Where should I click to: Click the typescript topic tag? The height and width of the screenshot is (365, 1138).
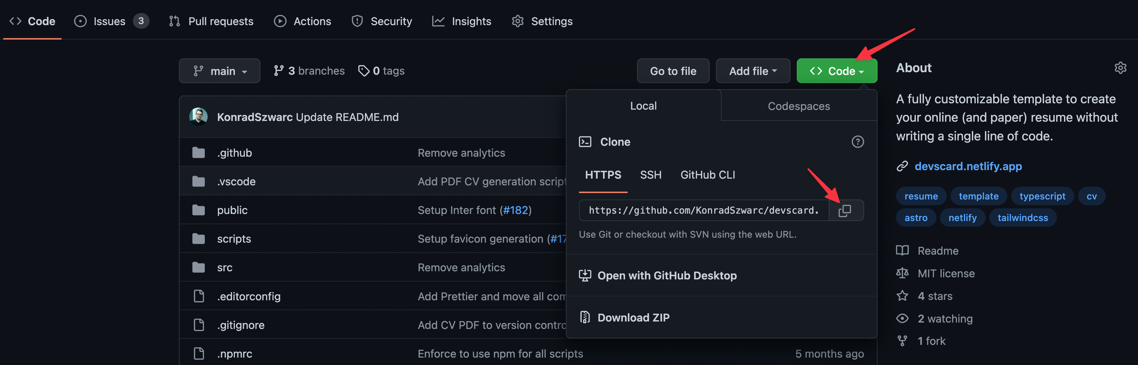pyautogui.click(x=1042, y=196)
